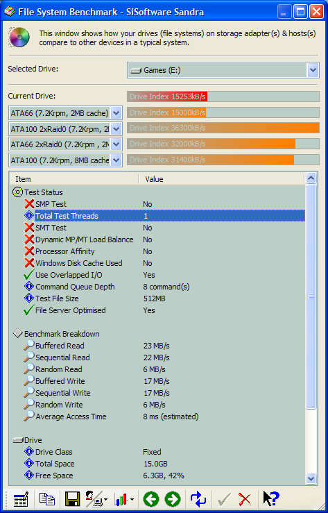Click green check beside Use Overlapped I/O

[29, 274]
